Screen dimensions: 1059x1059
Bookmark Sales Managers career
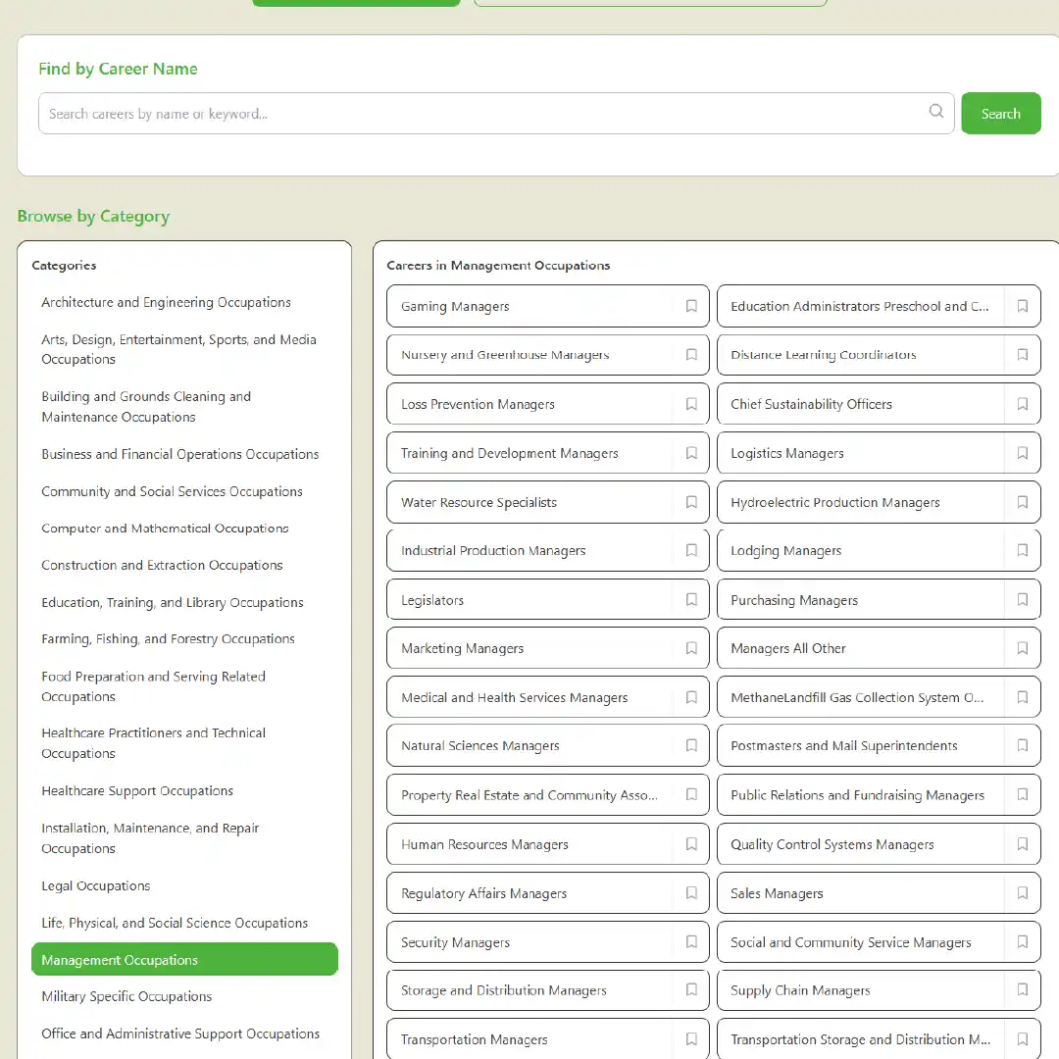[1022, 893]
